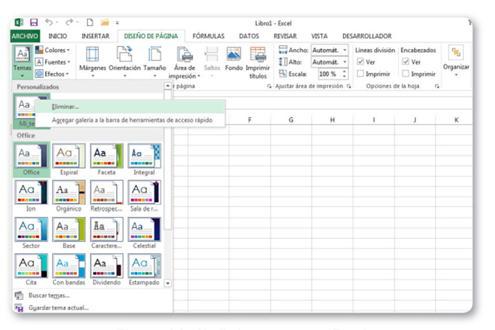Choose Eliminar... from the context menu
The width and height of the screenshot is (495, 330).
(65, 107)
